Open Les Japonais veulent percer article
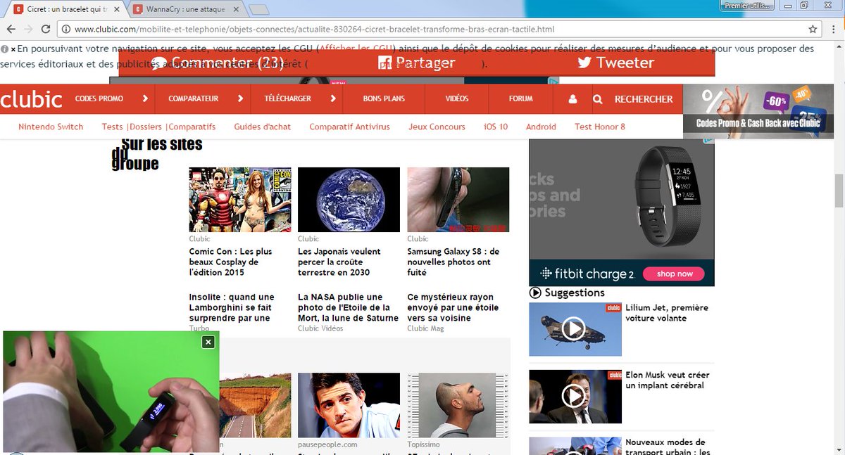This screenshot has width=845, height=455. click(339, 262)
